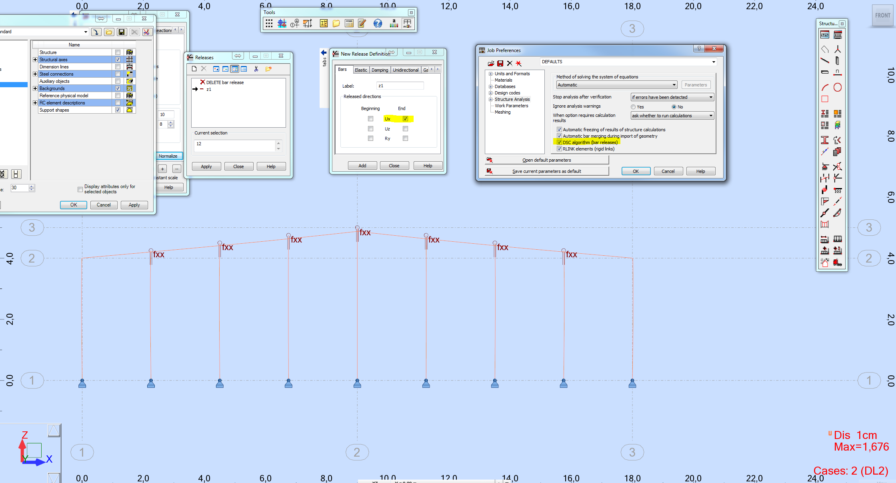The width and height of the screenshot is (896, 483).
Task: Switch to the Elastic tab
Action: click(361, 70)
